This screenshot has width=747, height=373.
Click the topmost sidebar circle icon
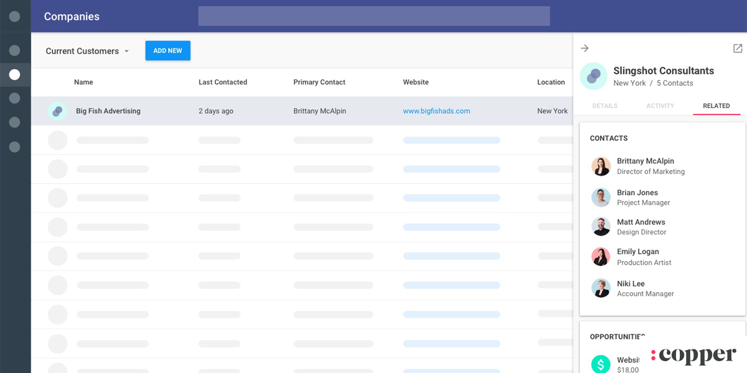pyautogui.click(x=15, y=17)
